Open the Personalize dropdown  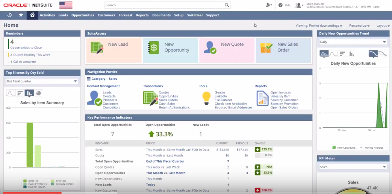tap(359, 26)
